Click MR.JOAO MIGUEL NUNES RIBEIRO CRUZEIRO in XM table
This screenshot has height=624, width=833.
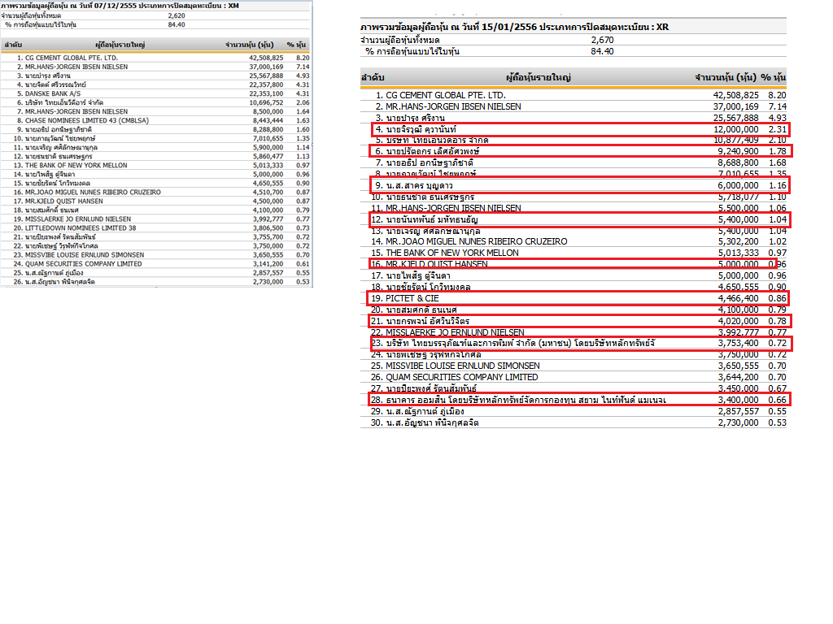pos(93,192)
